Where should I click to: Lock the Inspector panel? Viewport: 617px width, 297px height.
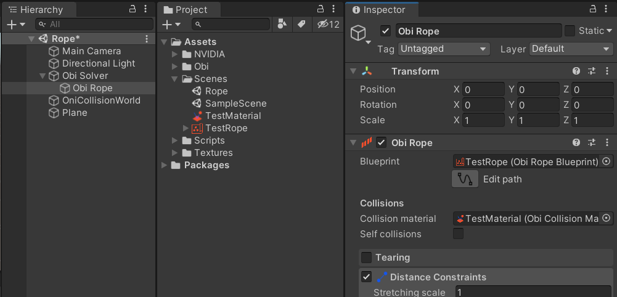[x=592, y=9]
